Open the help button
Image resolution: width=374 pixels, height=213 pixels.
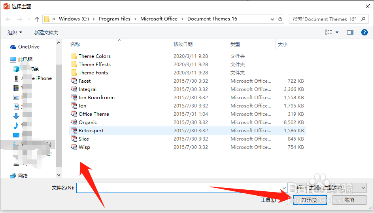pyautogui.click(x=364, y=32)
